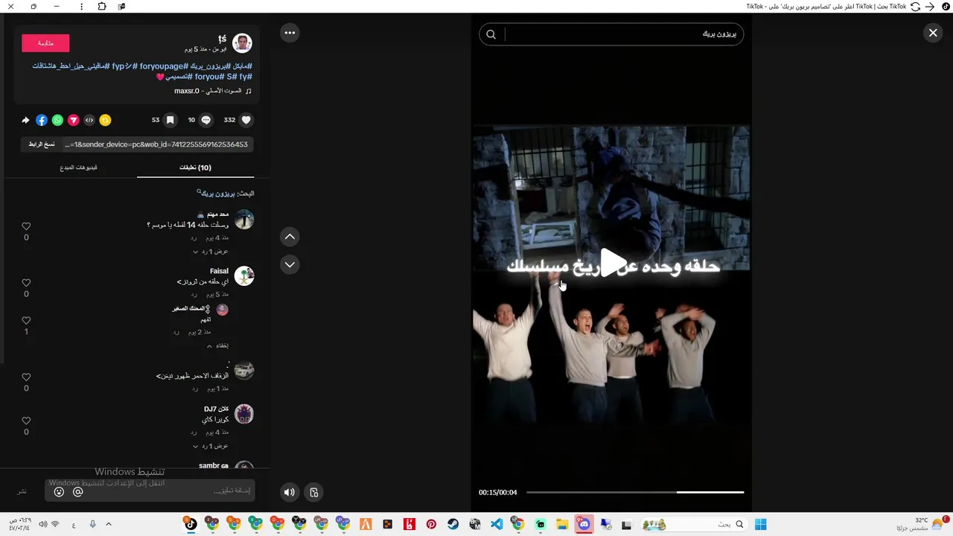
Task: Open Pinterest from the taskbar
Action: [431, 525]
